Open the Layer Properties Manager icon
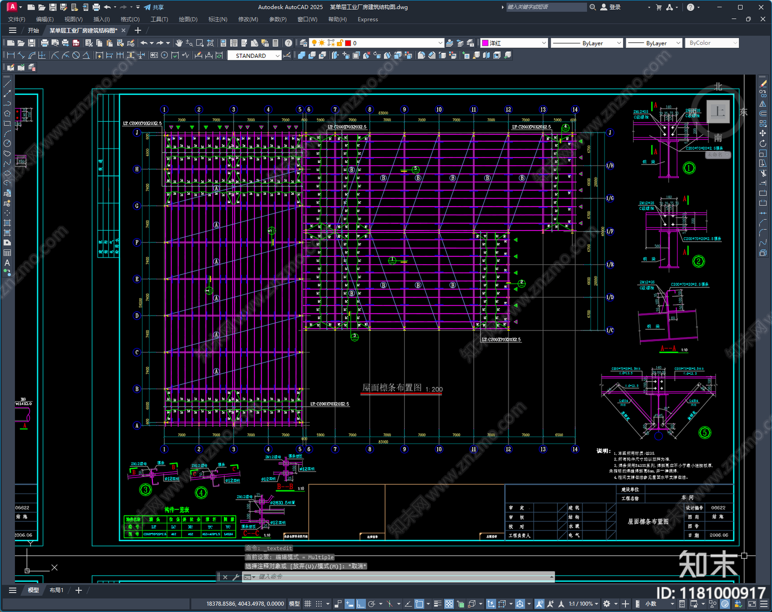Image resolution: width=772 pixels, height=612 pixels. [303, 43]
